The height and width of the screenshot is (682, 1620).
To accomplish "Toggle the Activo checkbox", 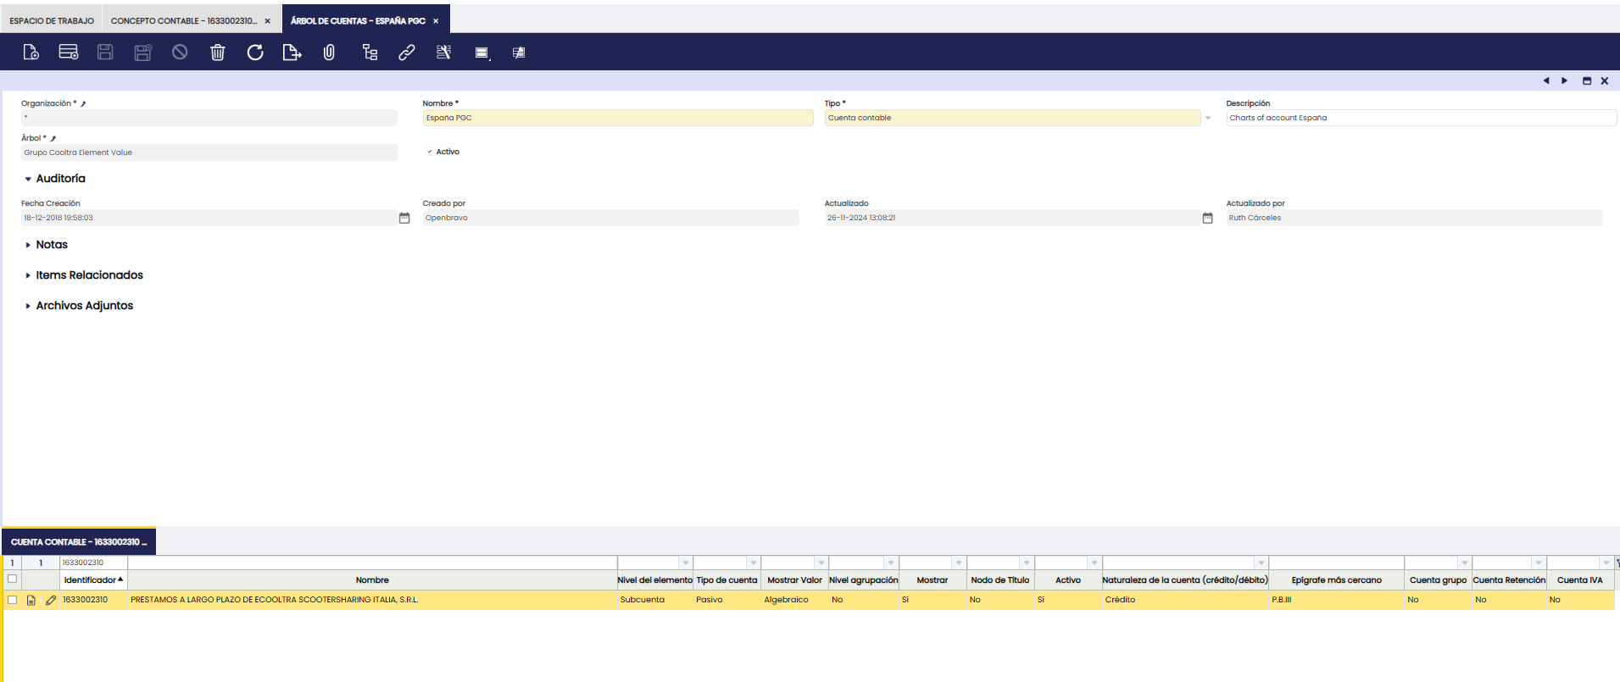I will (430, 152).
